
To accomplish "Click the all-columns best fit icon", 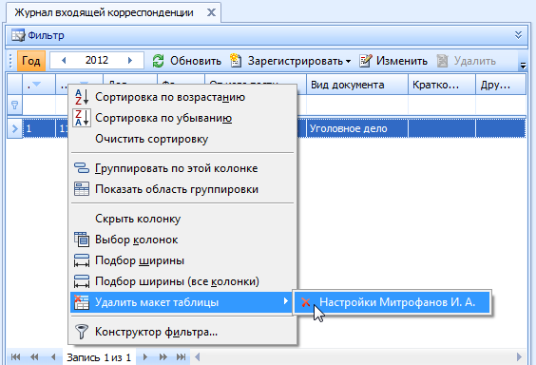I will click(82, 281).
